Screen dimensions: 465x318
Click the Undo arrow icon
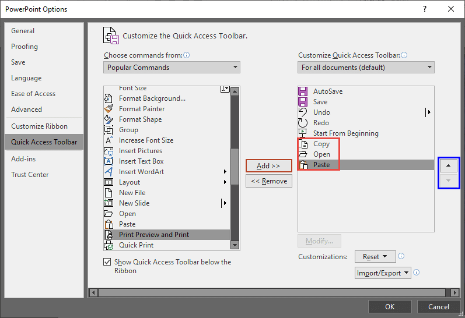(303, 112)
